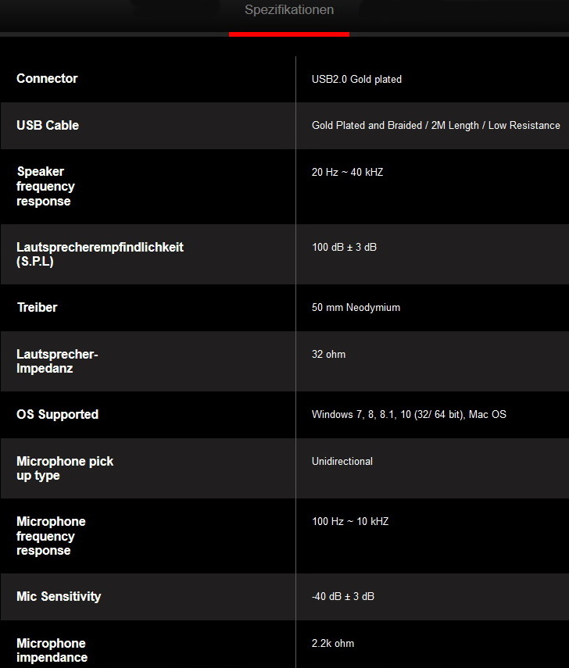
Task: Click the Microphone frequency response label
Action: click(x=51, y=536)
